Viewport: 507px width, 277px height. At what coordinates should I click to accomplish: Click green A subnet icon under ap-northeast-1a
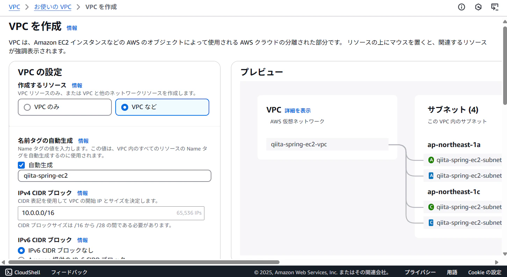(x=431, y=160)
